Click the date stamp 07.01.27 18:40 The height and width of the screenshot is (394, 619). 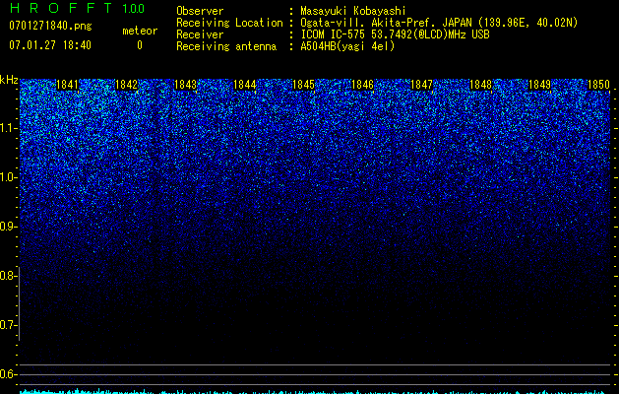[50, 45]
